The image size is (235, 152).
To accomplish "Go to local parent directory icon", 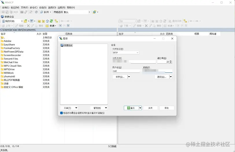I will (x=39, y=21).
